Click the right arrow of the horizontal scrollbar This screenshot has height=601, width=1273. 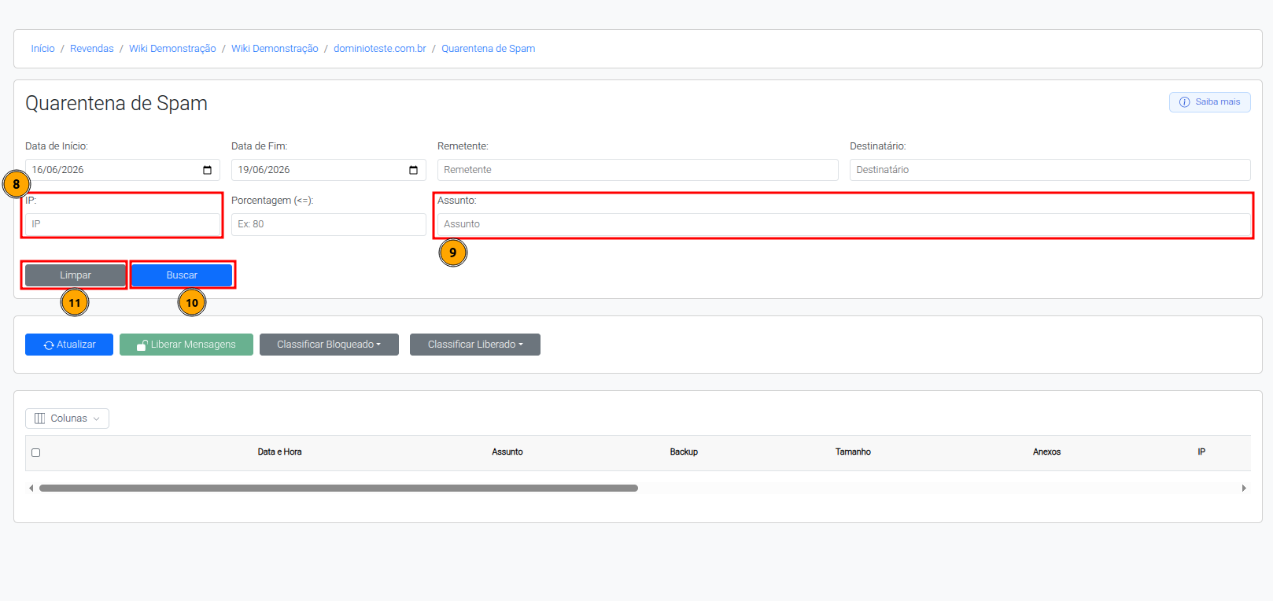(1244, 489)
